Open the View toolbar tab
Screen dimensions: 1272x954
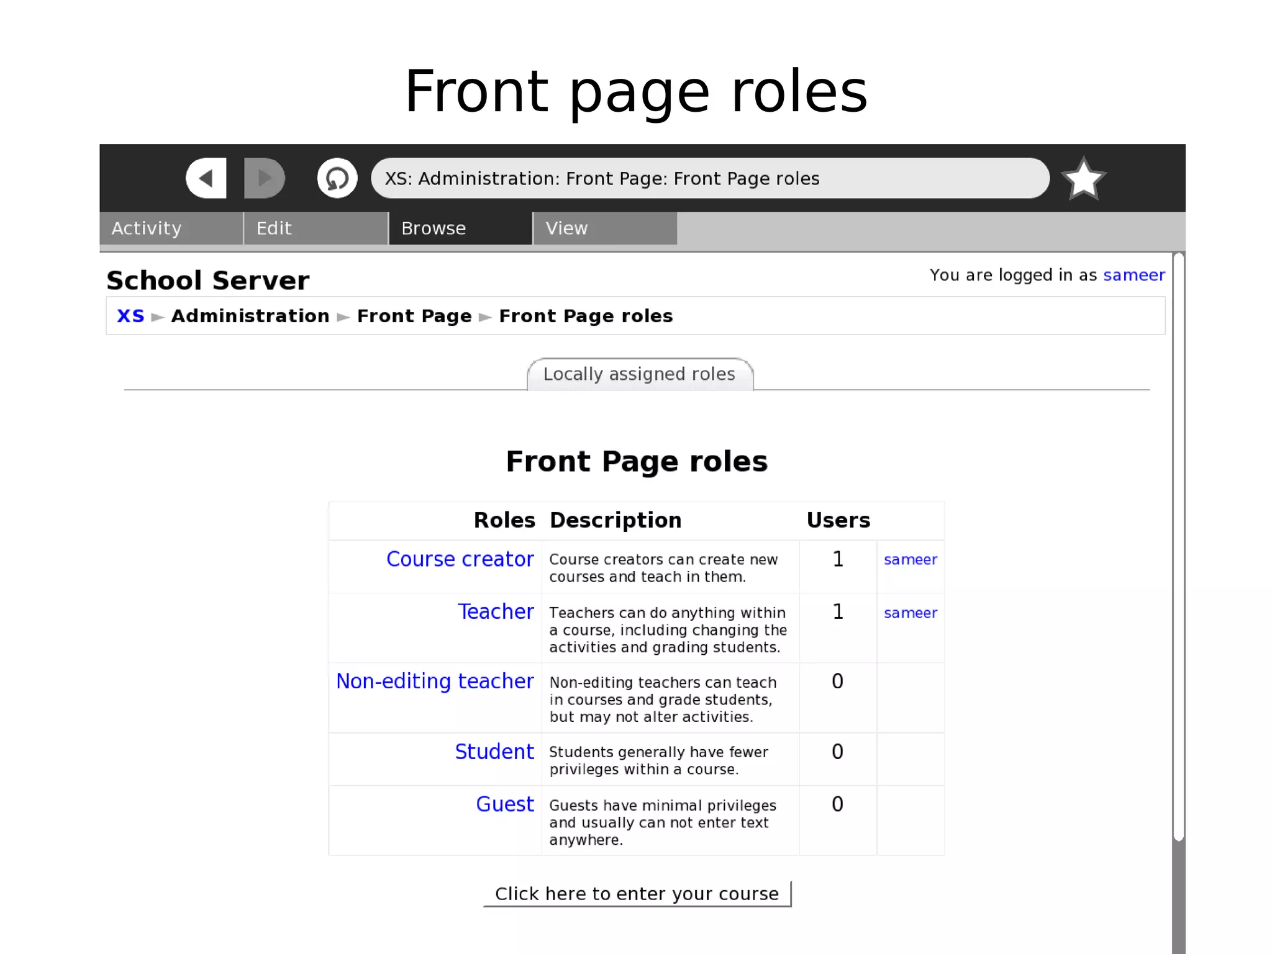(x=606, y=228)
